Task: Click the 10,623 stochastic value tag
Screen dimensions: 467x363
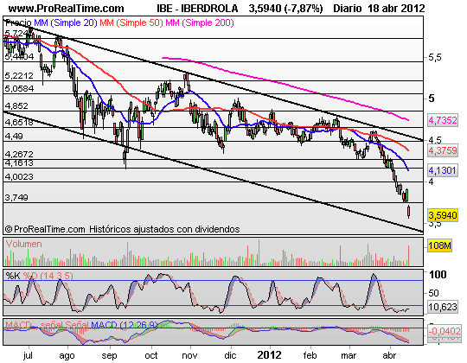Action: pyautogui.click(x=443, y=307)
